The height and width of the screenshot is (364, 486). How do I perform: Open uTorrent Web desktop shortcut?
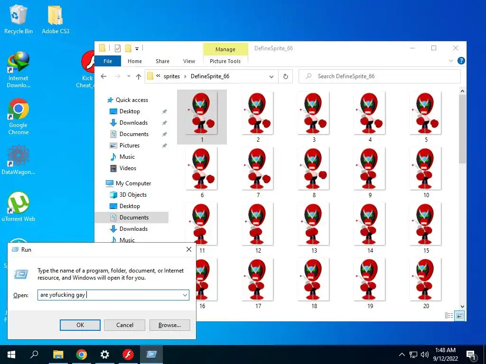19,207
